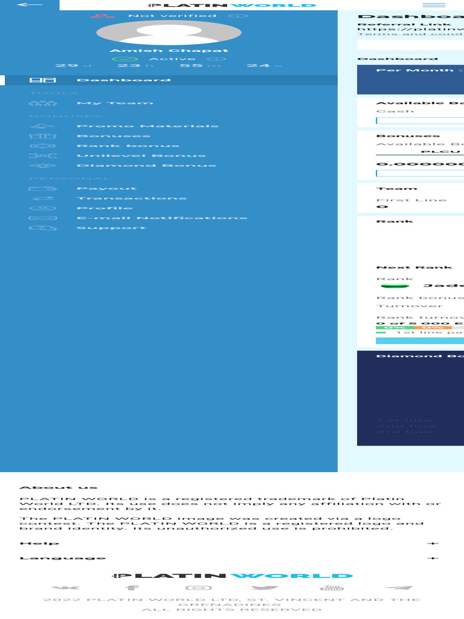Click the Diamond Bonus gem icon
The image size is (464, 619).
[43, 166]
